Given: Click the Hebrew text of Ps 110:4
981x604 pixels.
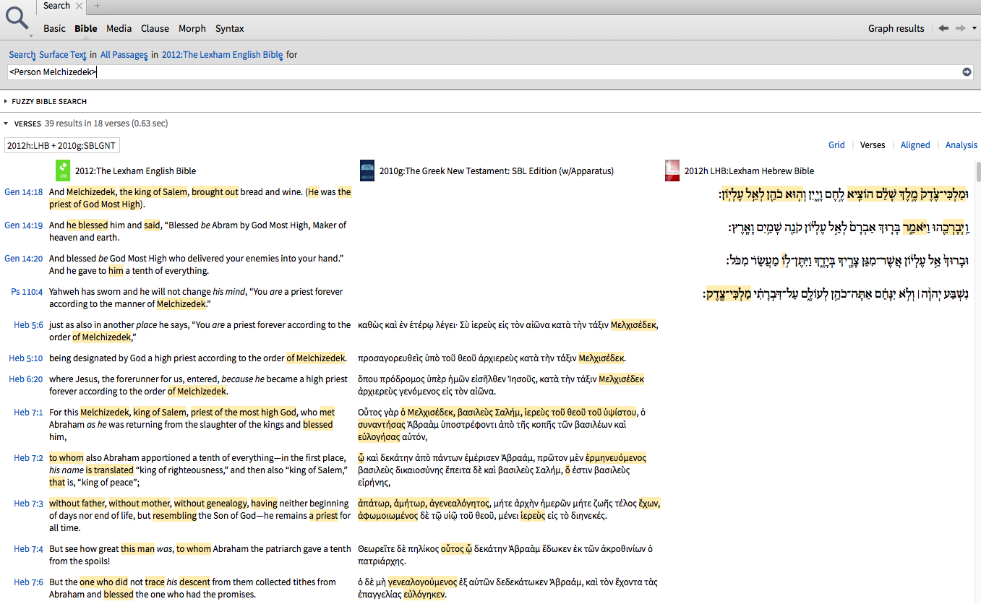Looking at the screenshot, I should 836,295.
